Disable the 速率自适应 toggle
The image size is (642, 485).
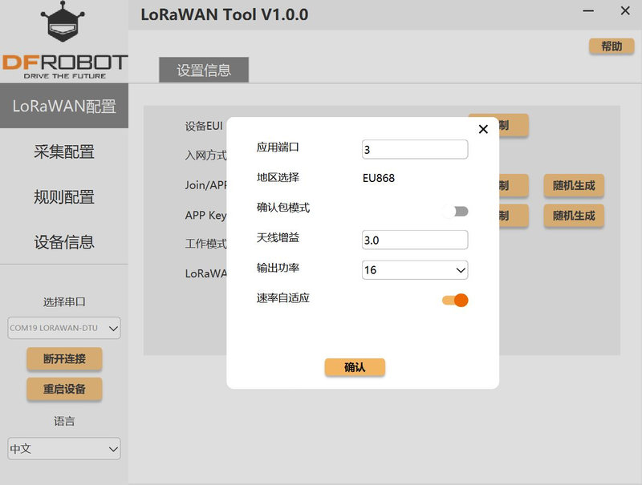point(455,301)
